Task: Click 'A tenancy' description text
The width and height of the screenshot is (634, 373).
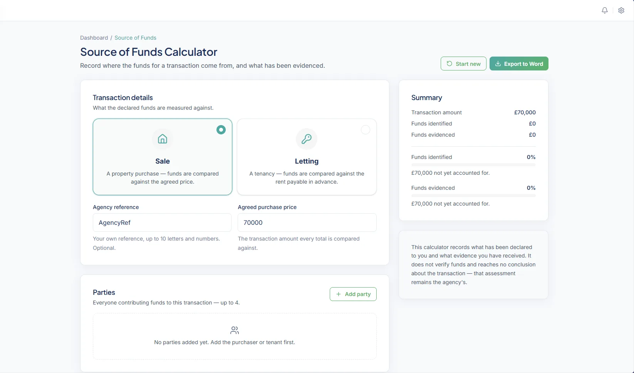Action: coord(307,178)
